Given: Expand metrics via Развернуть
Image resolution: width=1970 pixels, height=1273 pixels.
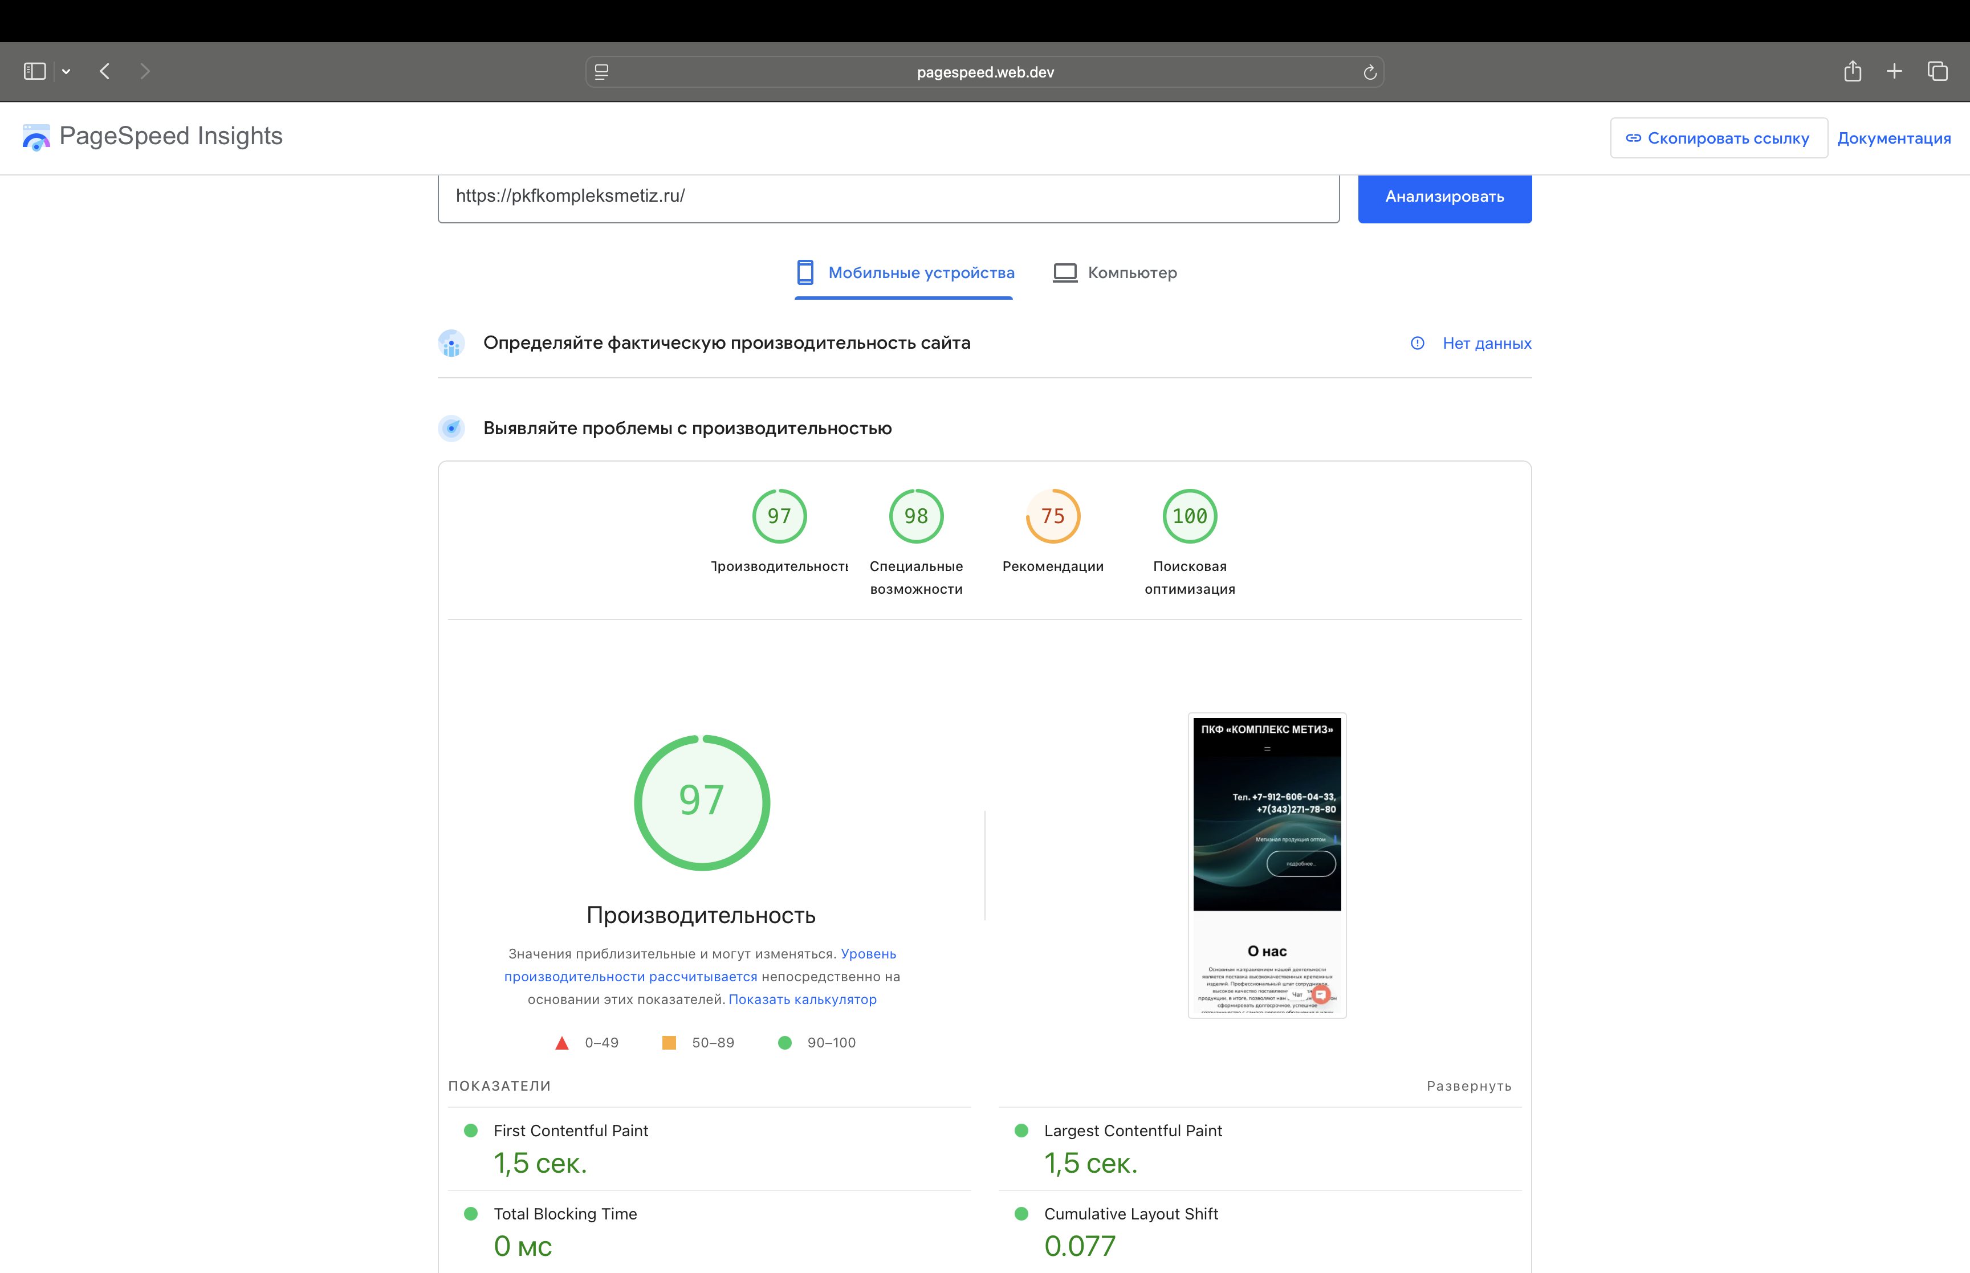Looking at the screenshot, I should click(1468, 1086).
